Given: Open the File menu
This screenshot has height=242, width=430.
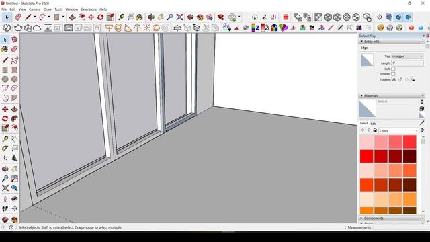Looking at the screenshot, I should tap(4, 9).
